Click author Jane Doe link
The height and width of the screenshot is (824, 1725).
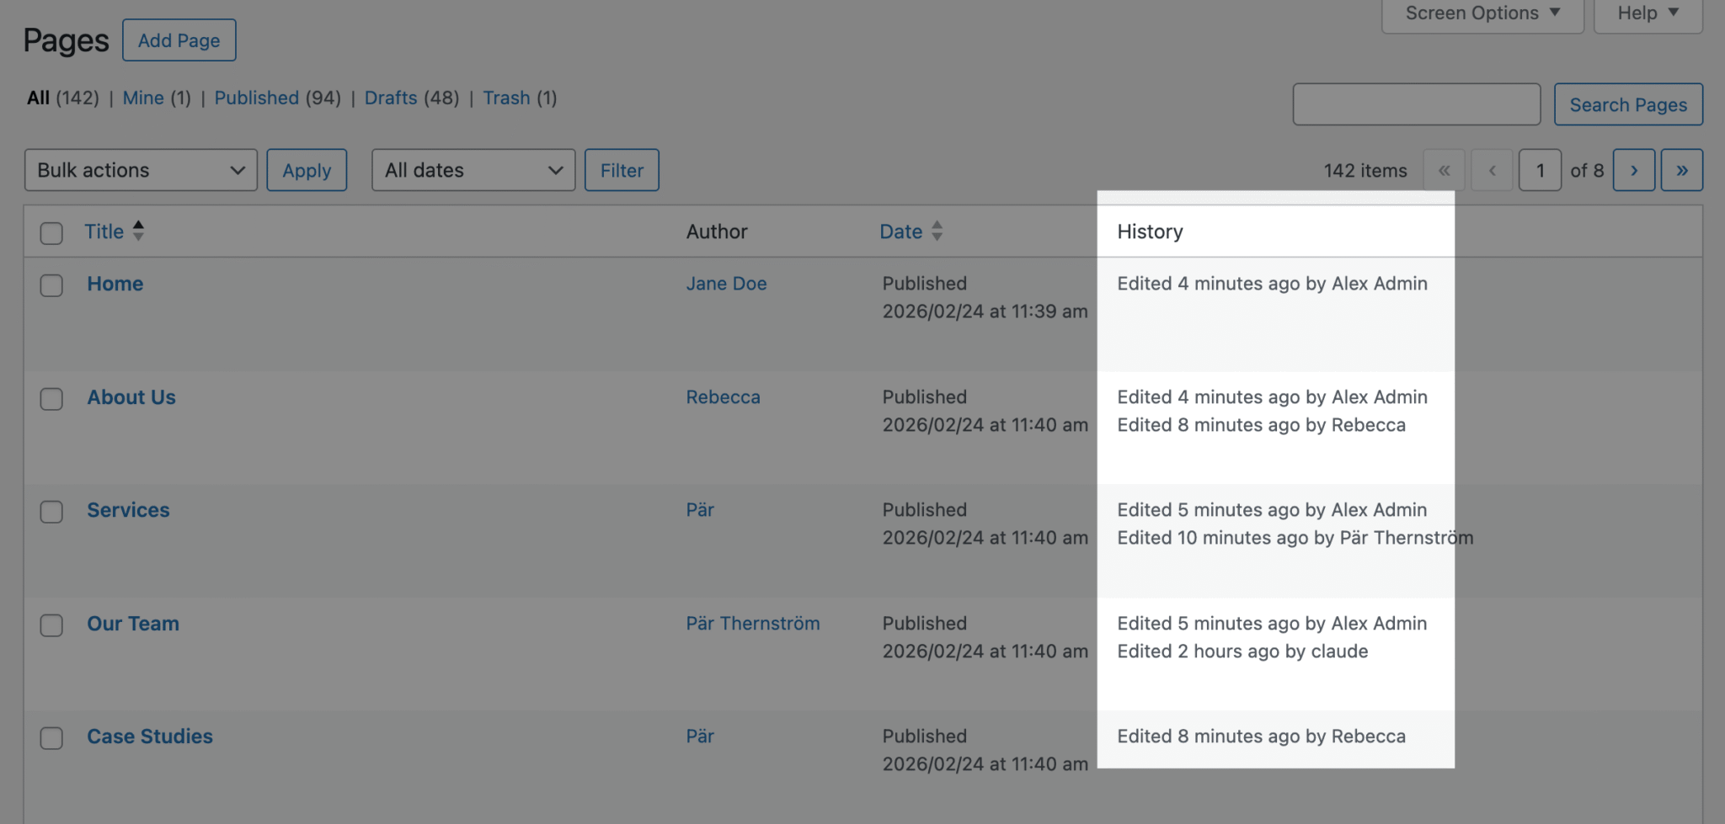tap(726, 284)
